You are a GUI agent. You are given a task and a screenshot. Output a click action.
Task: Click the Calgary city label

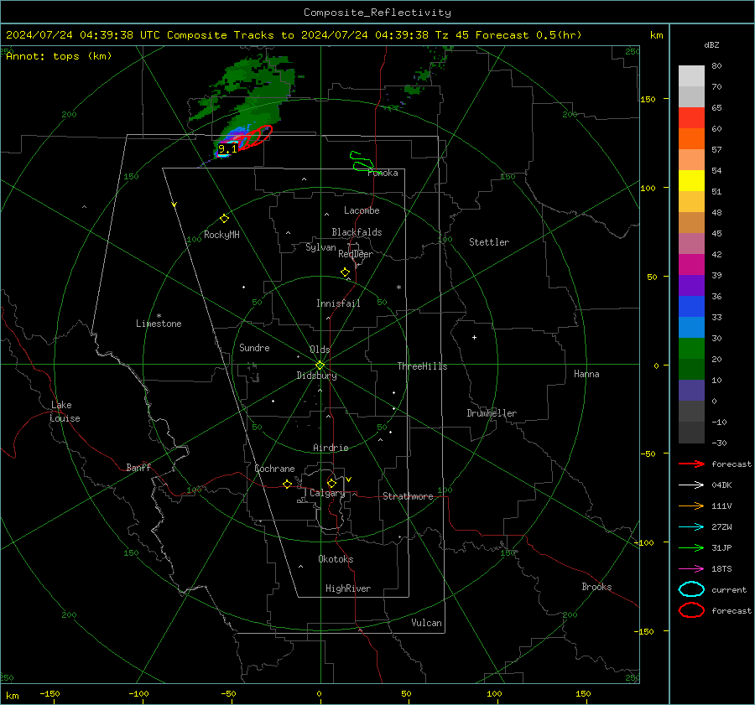click(327, 493)
